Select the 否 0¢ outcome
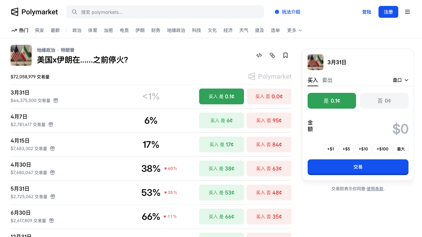Image resolution: width=422 pixels, height=237 pixels. [x=384, y=101]
